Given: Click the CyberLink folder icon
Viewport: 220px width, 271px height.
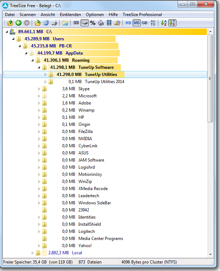Looking at the screenshot, I should click(x=45, y=146).
